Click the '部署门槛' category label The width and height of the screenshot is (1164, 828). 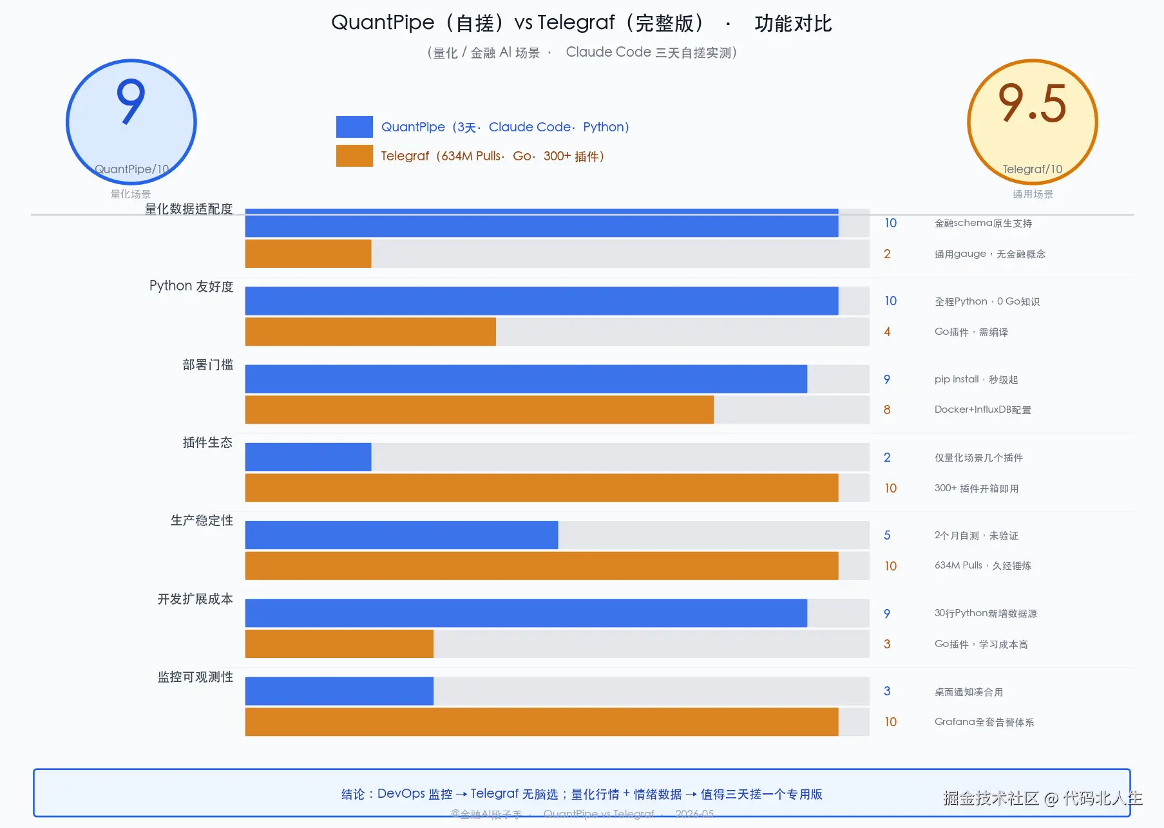click(207, 364)
